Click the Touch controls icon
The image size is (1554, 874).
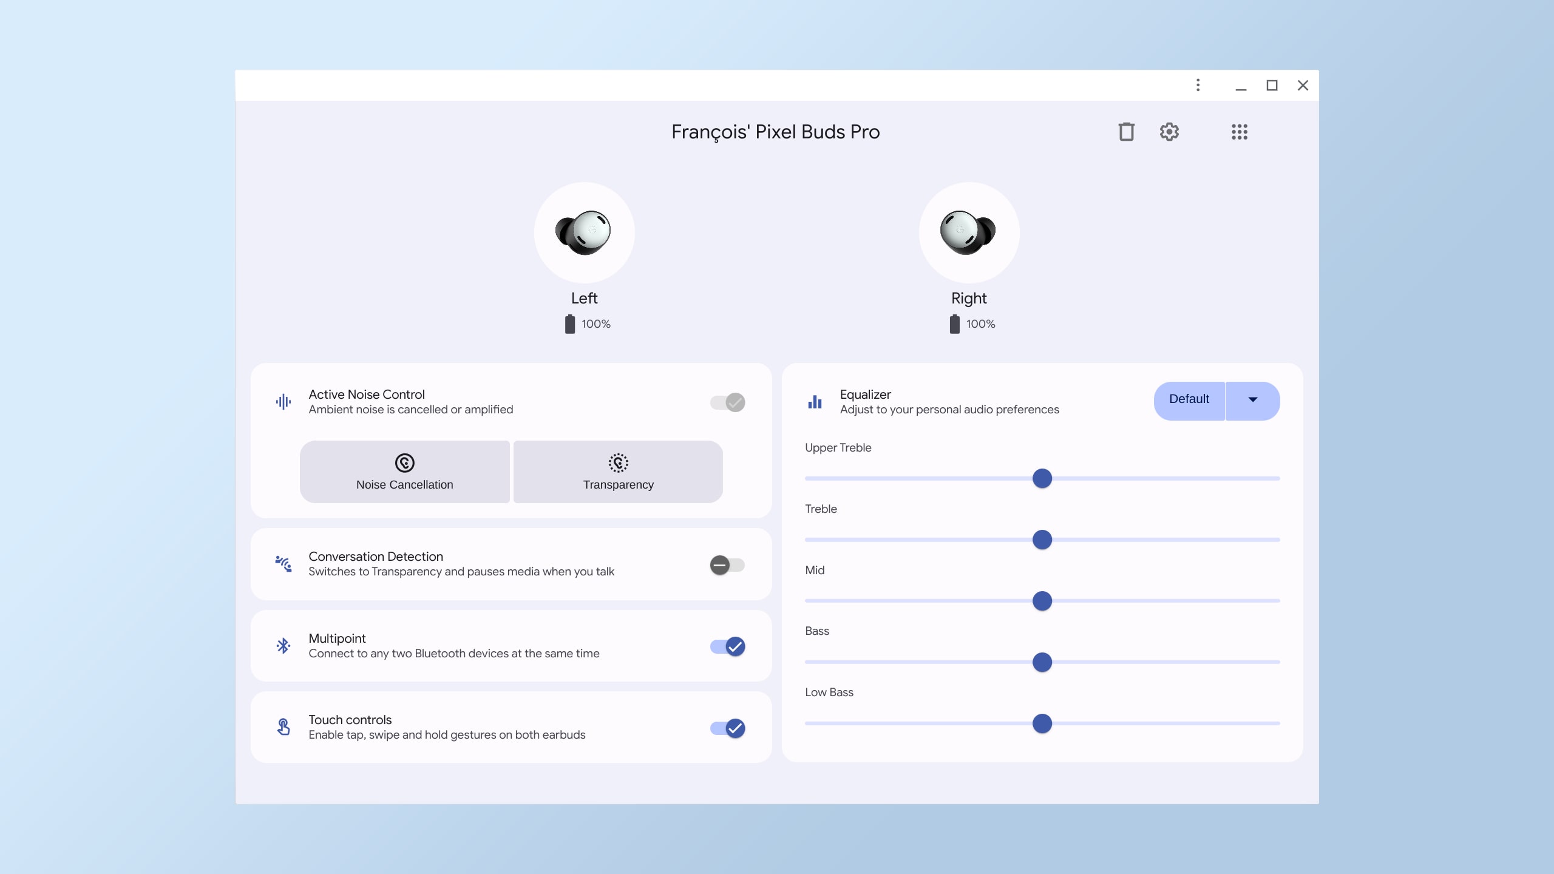284,727
